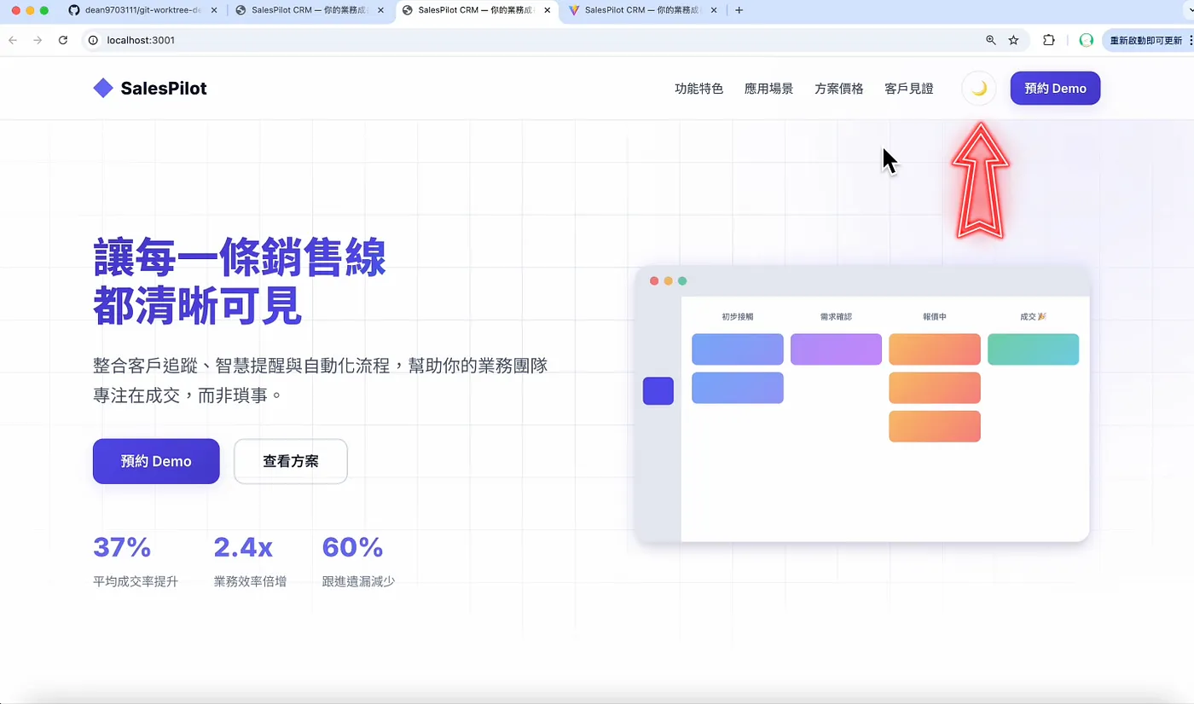Click the 37% statistic
Screen dimensions: 1194x704
click(x=122, y=546)
